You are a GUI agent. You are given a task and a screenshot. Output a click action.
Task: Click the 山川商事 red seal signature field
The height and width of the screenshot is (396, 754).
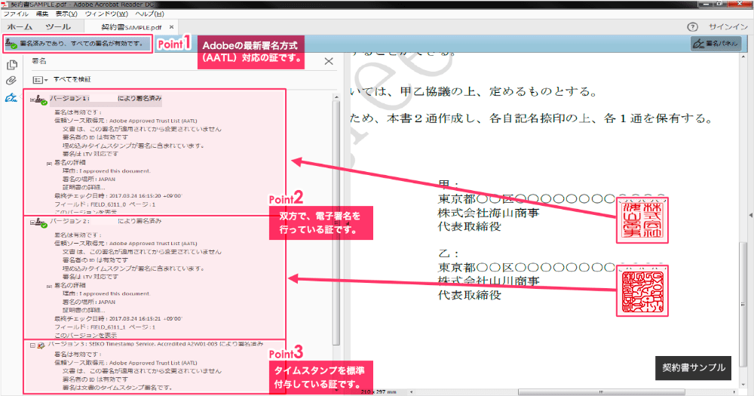(642, 290)
